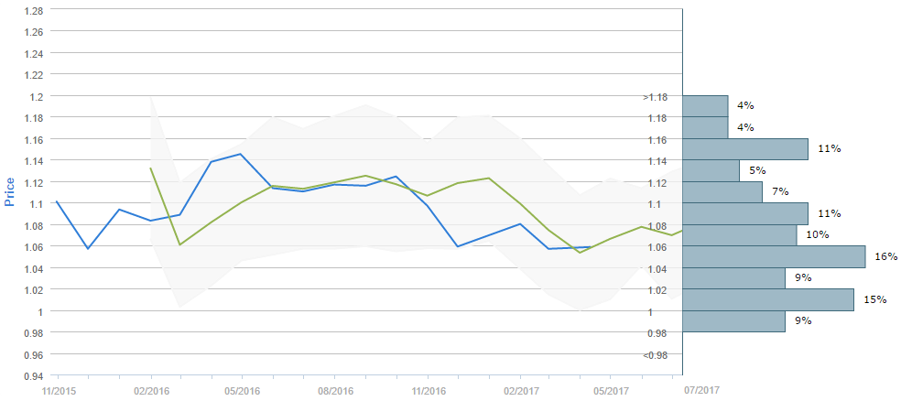
Task: Click the Price y-axis title
Action: (x=11, y=191)
